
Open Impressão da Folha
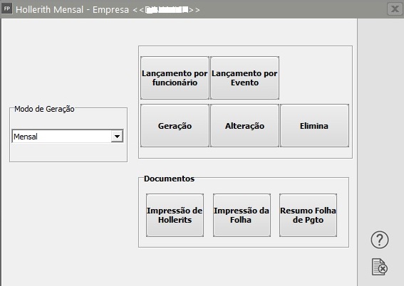click(x=242, y=216)
